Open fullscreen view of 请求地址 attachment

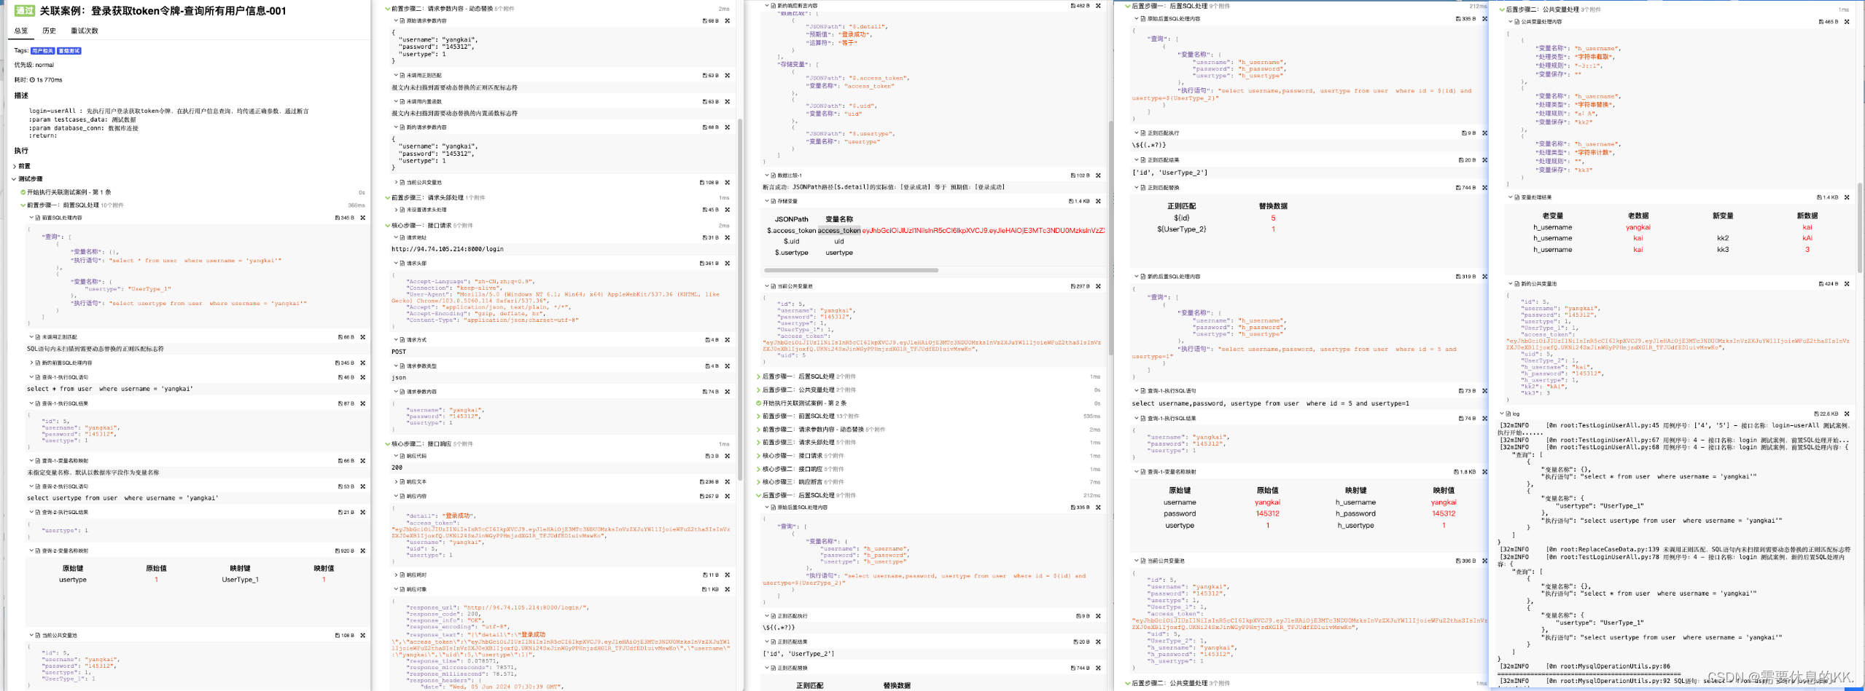(728, 237)
